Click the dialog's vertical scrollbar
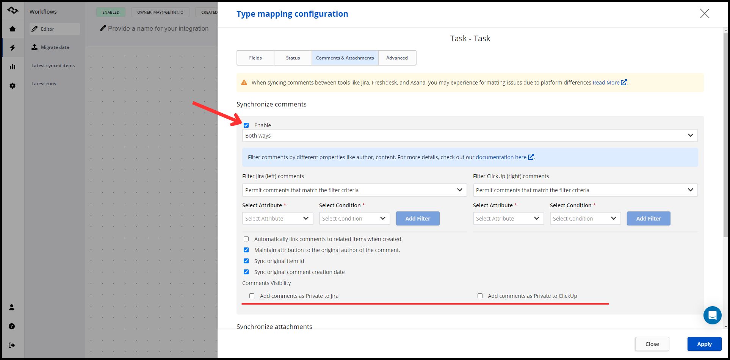 (x=725, y=133)
